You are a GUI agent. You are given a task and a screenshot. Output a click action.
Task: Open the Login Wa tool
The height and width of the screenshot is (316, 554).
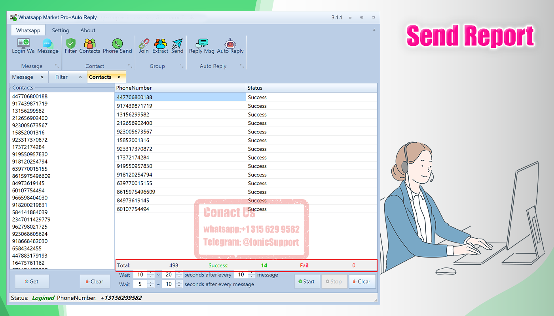pos(23,46)
